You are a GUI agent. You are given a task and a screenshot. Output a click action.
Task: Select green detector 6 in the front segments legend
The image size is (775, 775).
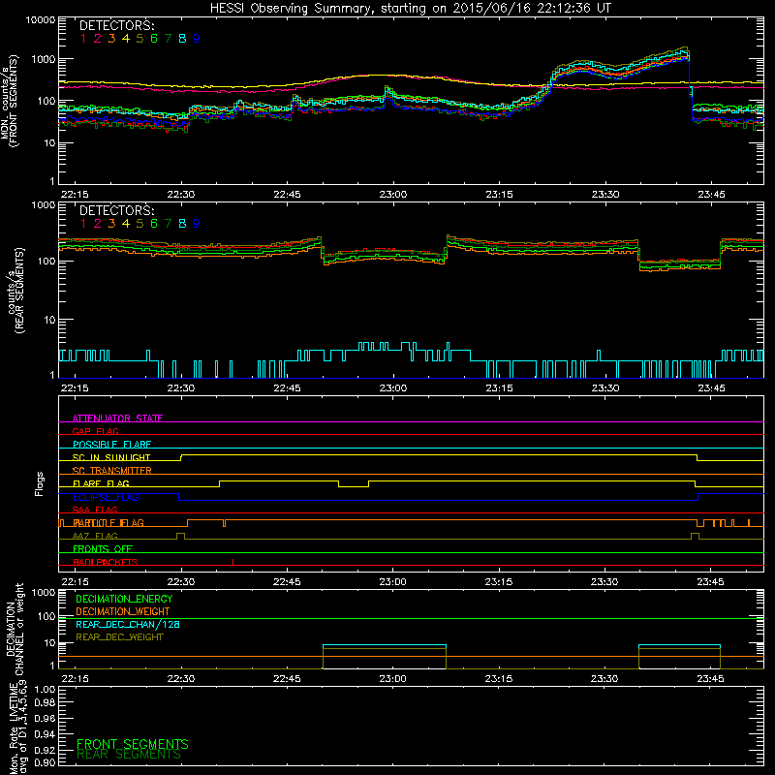pyautogui.click(x=154, y=38)
